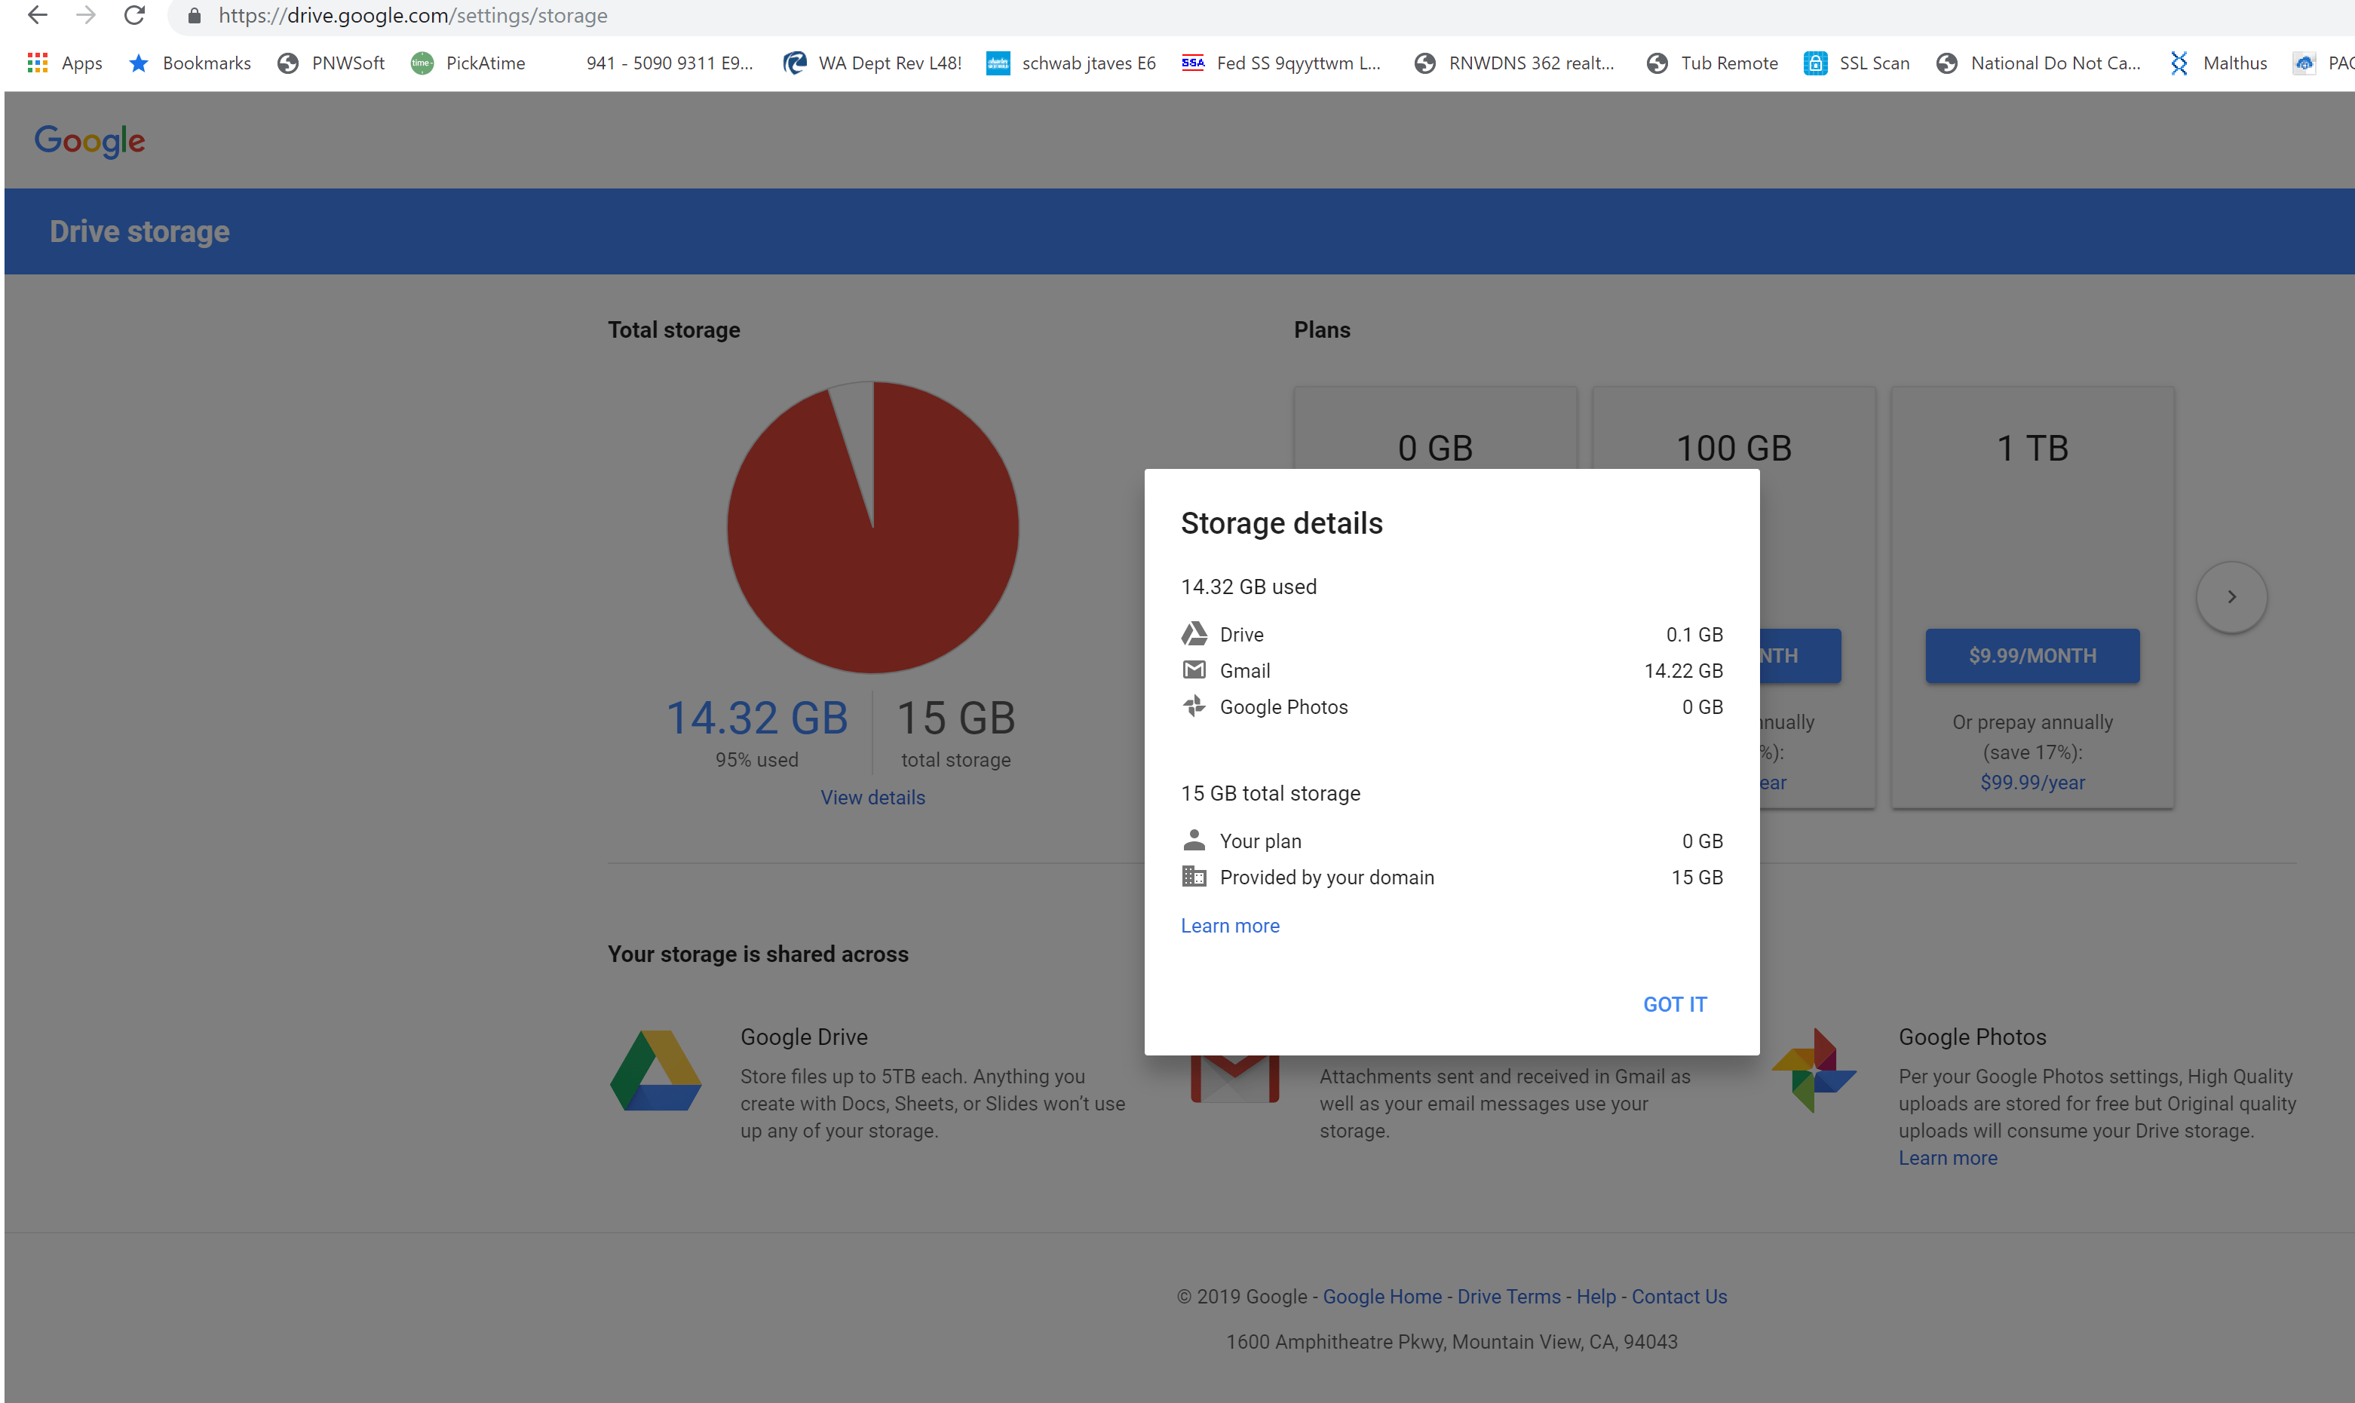The image size is (2355, 1403).
Task: Click the 15 GB total storage figure
Action: [956, 718]
